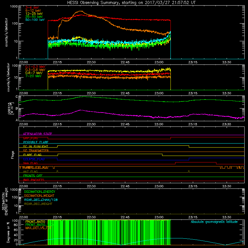
Task: Click the '1000' y-axis value of top plot
Action: 14,7
